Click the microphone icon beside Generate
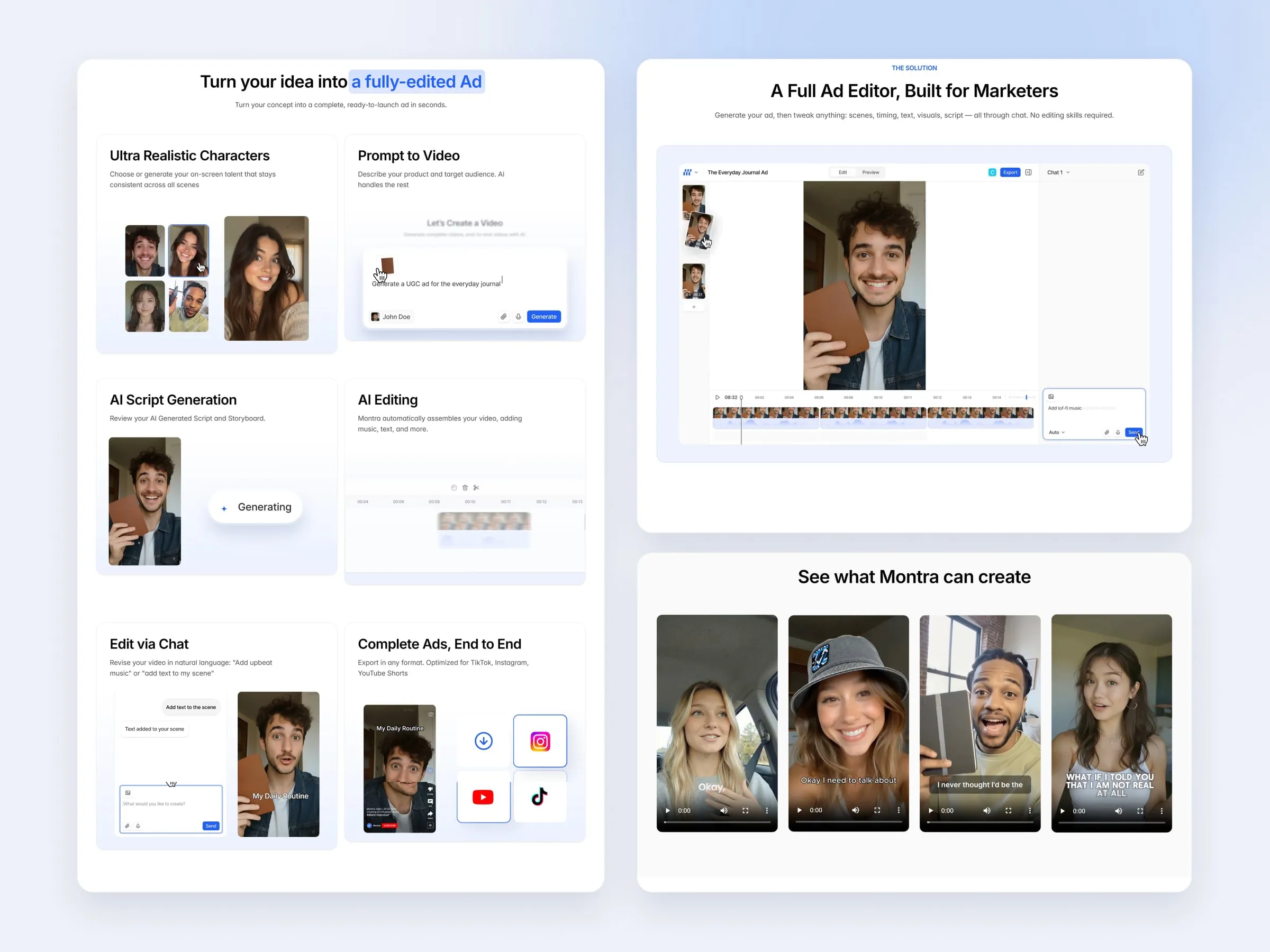Screen dimensions: 1270x952 point(519,317)
